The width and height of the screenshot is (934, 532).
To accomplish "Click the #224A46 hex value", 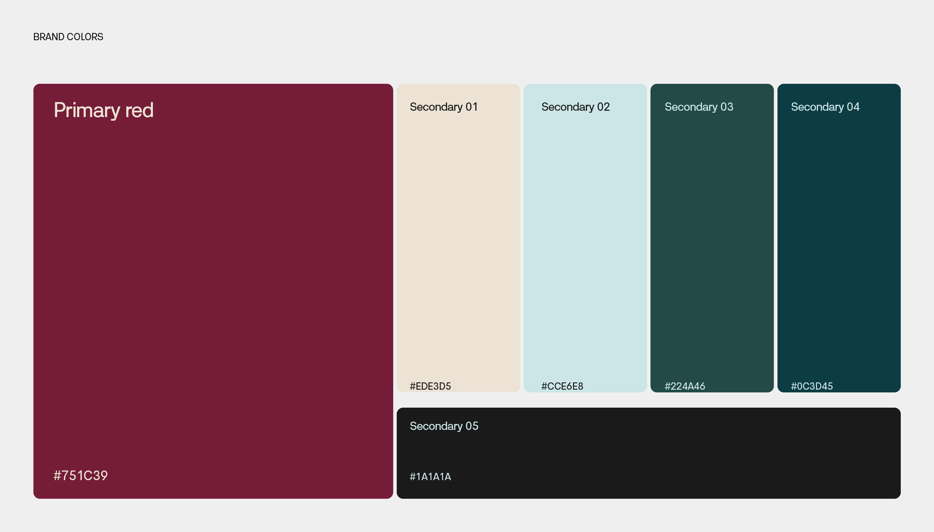I will (685, 386).
